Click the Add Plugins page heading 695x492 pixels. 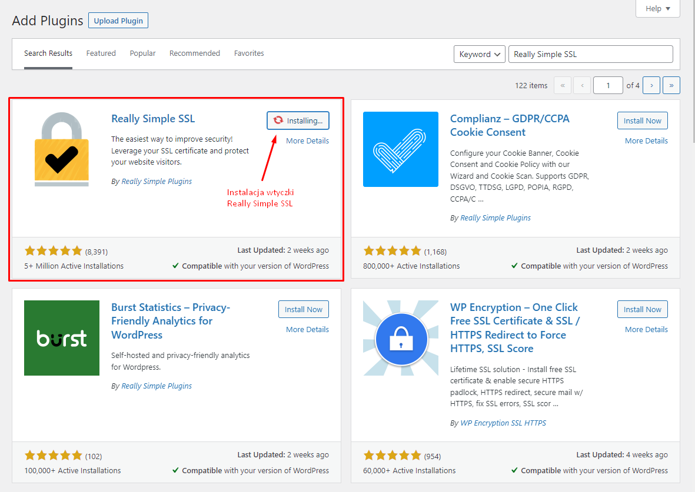[48, 21]
